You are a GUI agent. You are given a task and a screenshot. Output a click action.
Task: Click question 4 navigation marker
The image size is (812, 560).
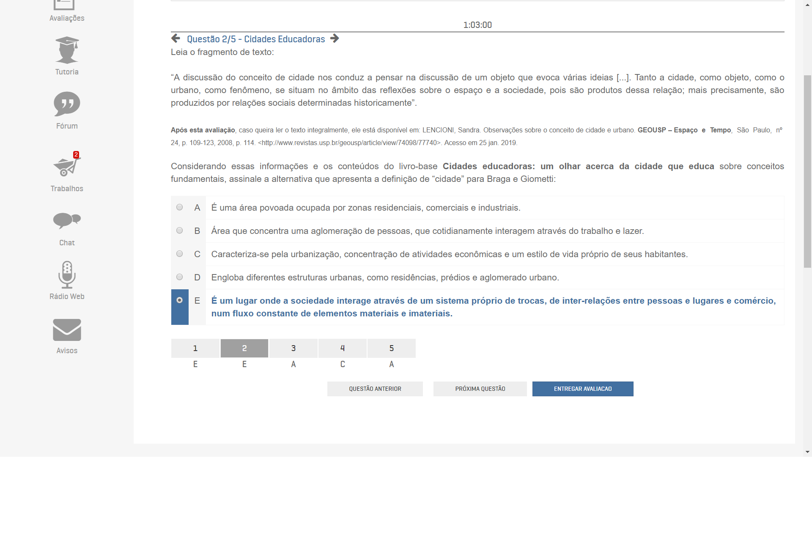click(343, 348)
